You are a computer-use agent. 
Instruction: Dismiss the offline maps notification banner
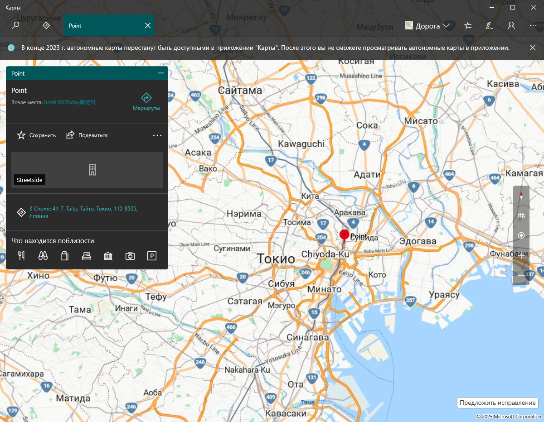coord(533,48)
